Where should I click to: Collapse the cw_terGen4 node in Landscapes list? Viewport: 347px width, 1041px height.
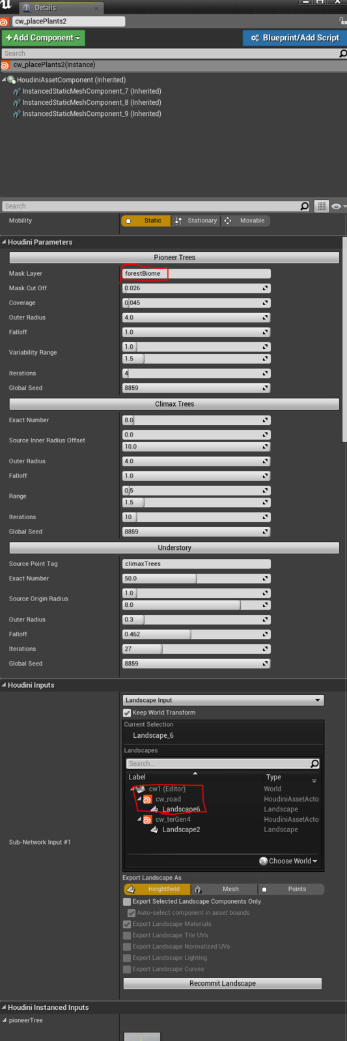(139, 820)
